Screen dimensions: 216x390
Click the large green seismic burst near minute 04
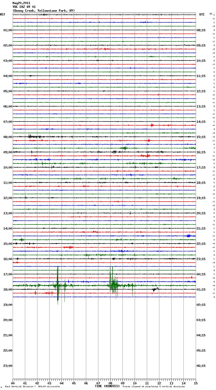(58, 285)
